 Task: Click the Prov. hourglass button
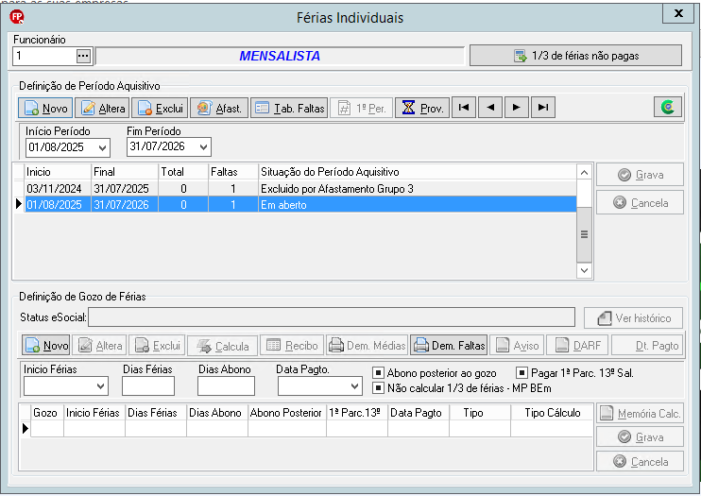click(422, 108)
